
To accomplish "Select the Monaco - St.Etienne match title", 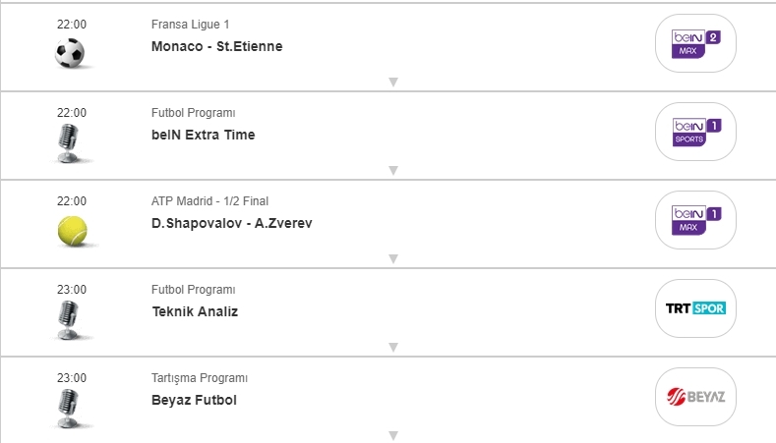I will click(217, 46).
